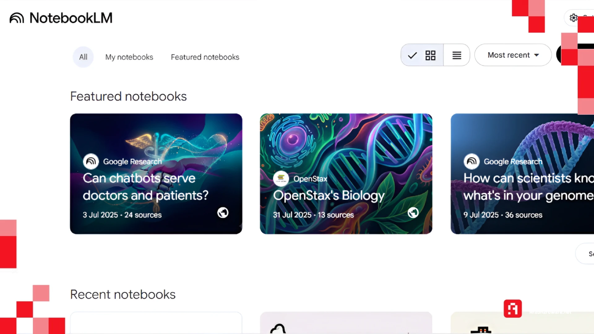Screen dimensions: 594x334
Task: Switch to list view
Action: (457, 55)
